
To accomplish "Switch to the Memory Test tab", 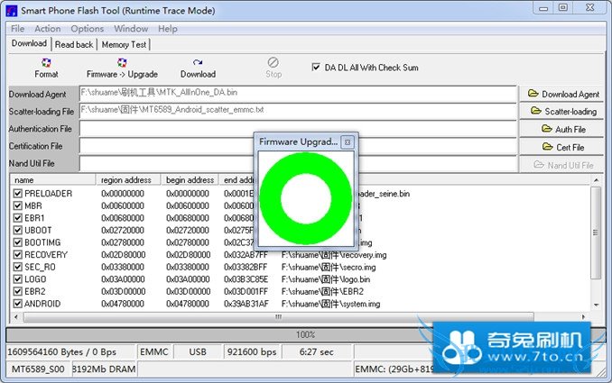I will tap(125, 44).
